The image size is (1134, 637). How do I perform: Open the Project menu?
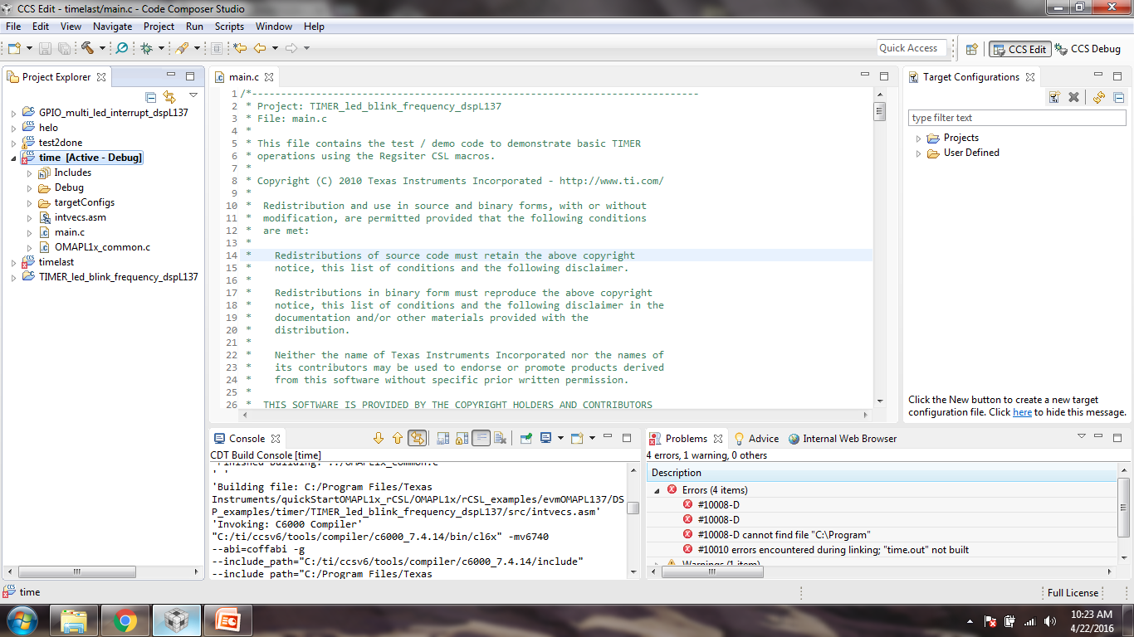click(159, 27)
